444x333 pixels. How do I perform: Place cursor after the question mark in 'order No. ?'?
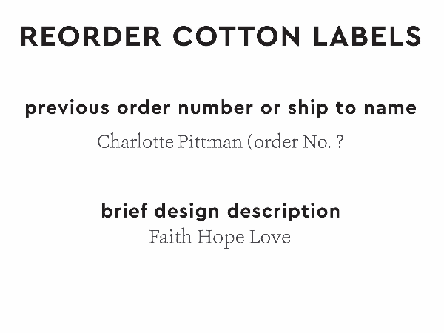coord(344,141)
